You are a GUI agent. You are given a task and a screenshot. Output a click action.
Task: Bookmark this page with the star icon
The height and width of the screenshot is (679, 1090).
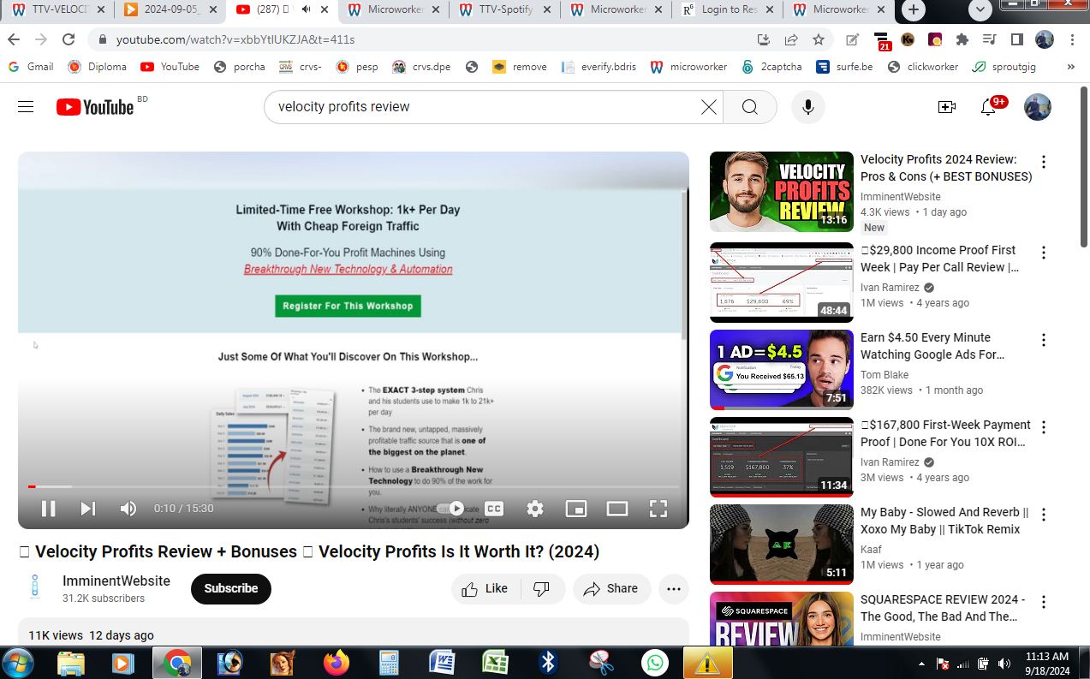pyautogui.click(x=819, y=39)
